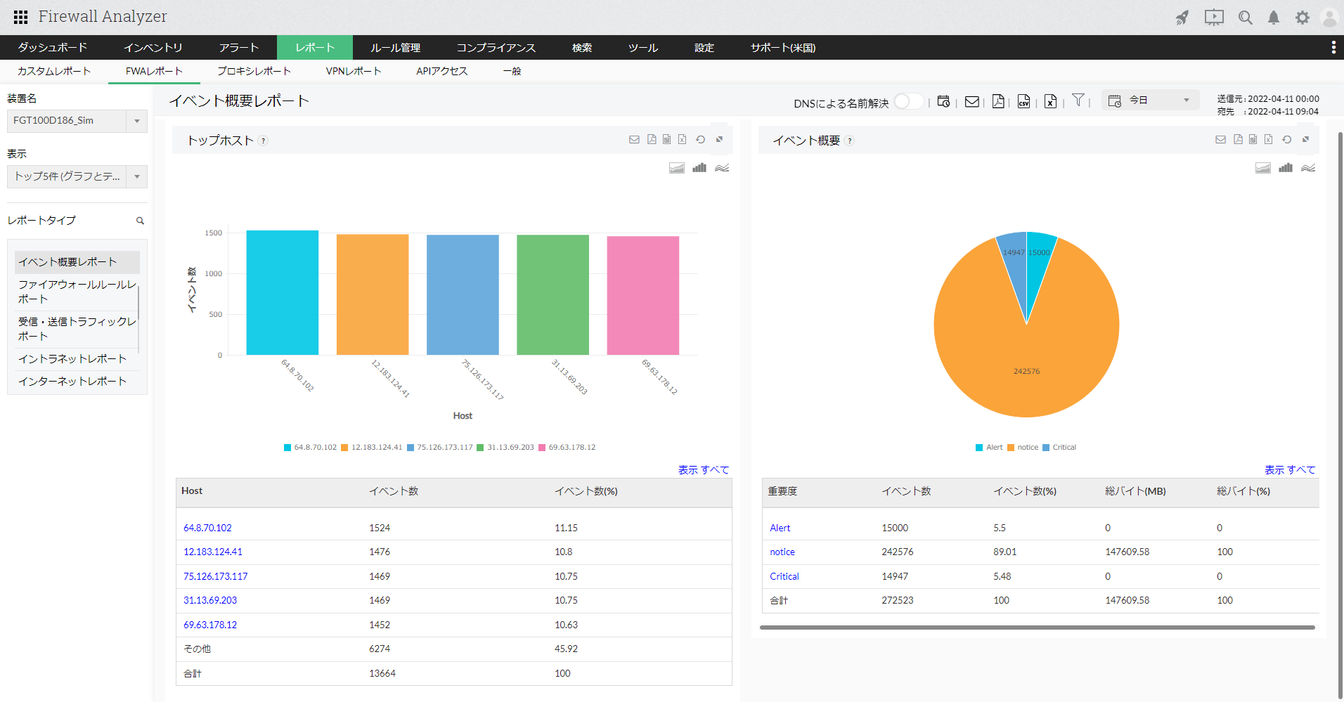Email the トップホスト widget
The image size is (1344, 702).
pyautogui.click(x=634, y=140)
